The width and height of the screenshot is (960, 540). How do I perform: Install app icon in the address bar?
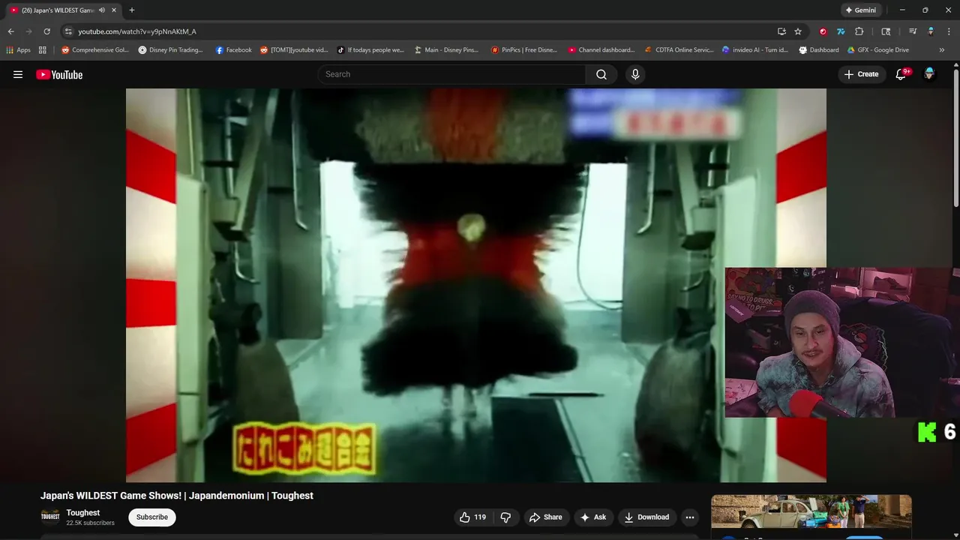[781, 31]
